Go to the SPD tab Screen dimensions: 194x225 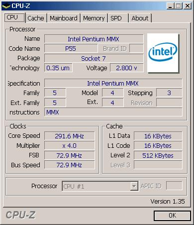tap(118, 18)
